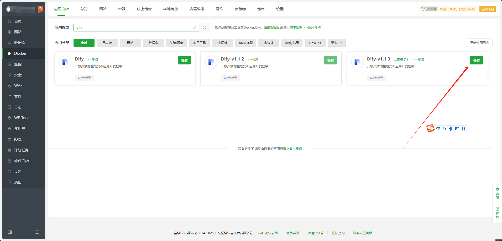Open the 软件商店 grid icon

9,161
